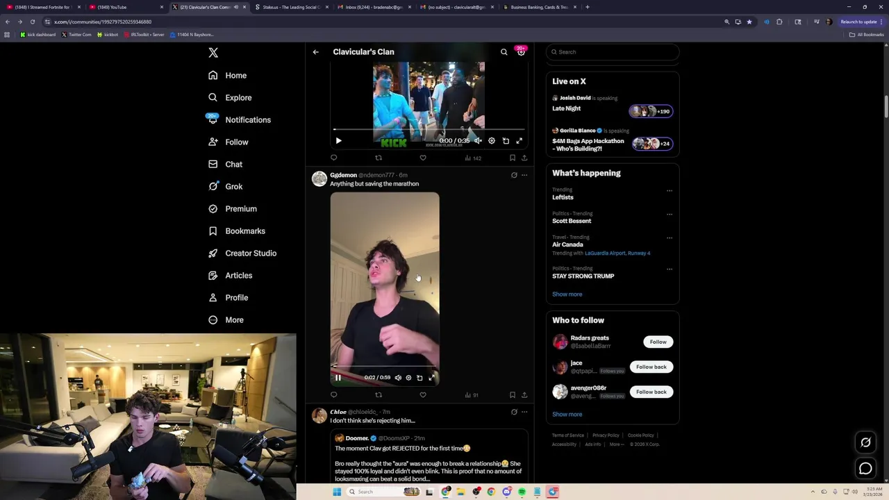The width and height of the screenshot is (889, 500).
Task: Pause the Ggdemon video
Action: (338, 378)
